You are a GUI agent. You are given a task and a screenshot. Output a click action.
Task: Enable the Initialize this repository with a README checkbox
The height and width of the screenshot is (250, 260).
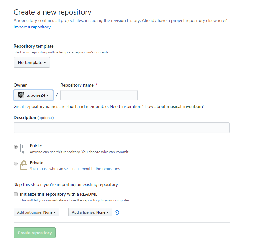click(x=16, y=194)
